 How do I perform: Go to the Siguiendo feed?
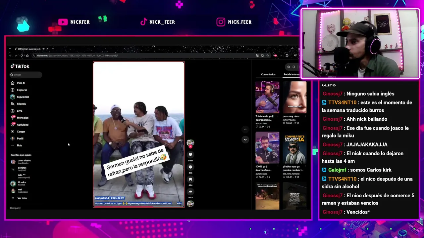pyautogui.click(x=20, y=97)
